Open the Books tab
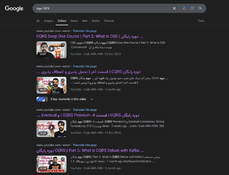This screenshot has width=229, height=175. point(96,21)
